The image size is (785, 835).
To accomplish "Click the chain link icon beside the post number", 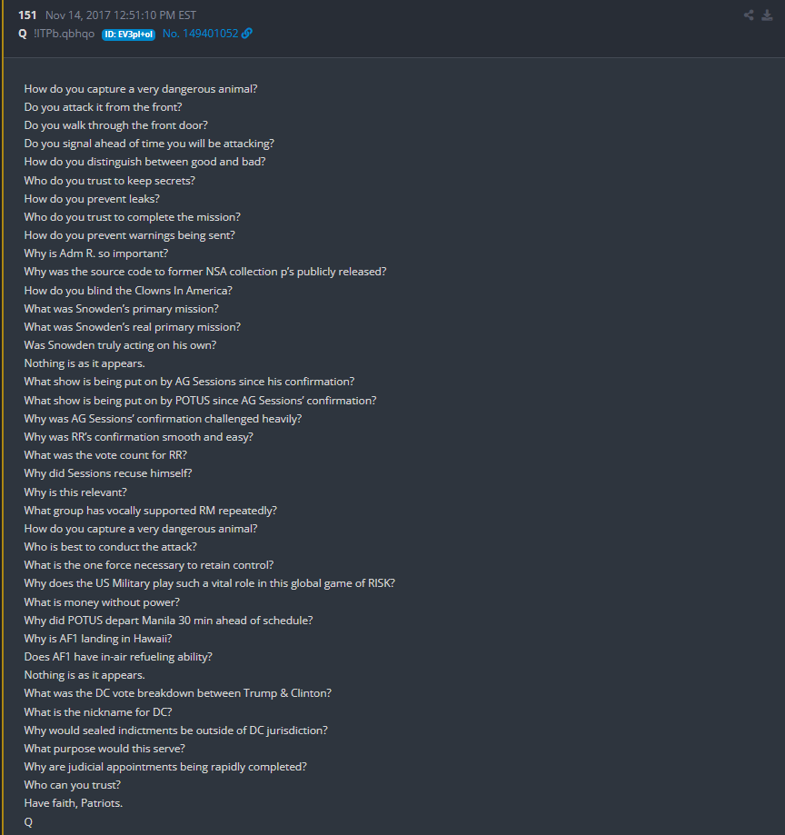I will 247,34.
